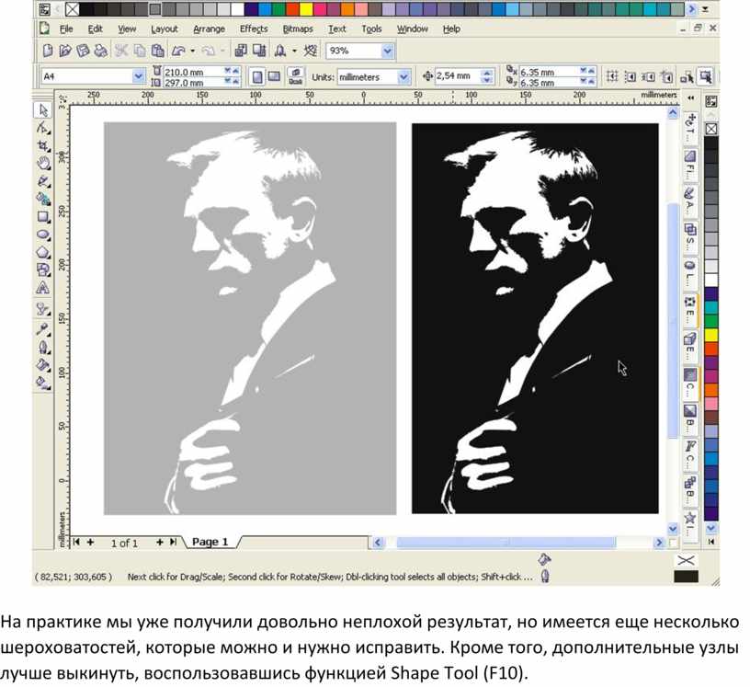750x687 pixels.
Task: Select the Fill bucket tool
Action: [x=43, y=365]
